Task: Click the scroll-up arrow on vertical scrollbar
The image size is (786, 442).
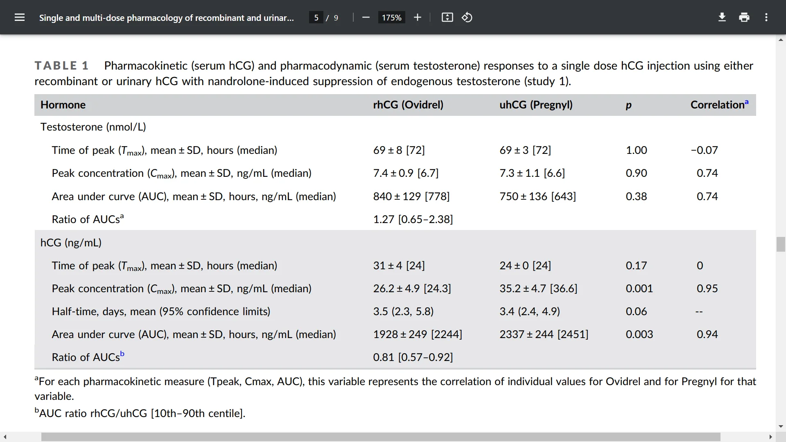Action: (781, 40)
